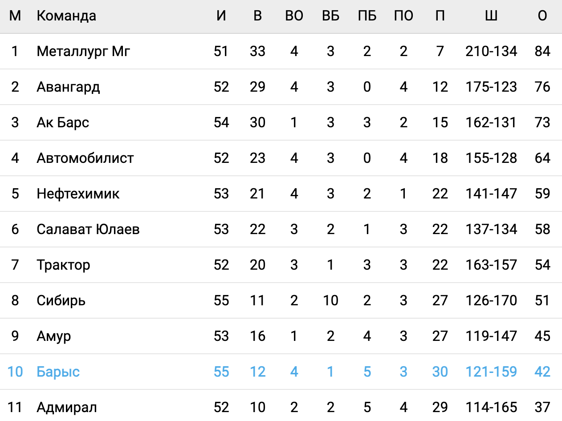
Task: Open the Салават Юлаев team link
Action: [88, 229]
